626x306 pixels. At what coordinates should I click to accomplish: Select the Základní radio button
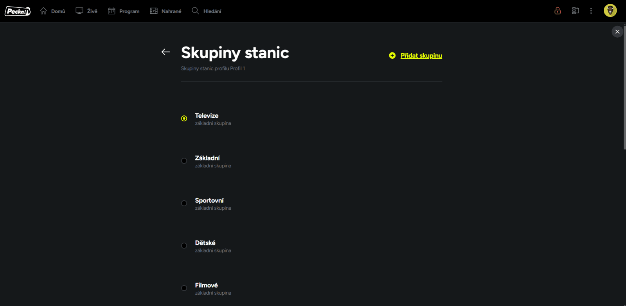[x=184, y=161]
